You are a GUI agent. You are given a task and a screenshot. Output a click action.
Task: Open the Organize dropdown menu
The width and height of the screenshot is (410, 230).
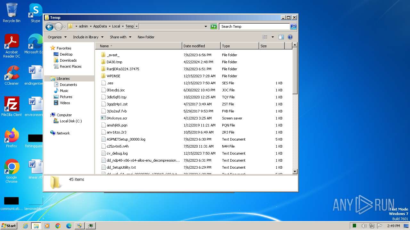pos(57,37)
